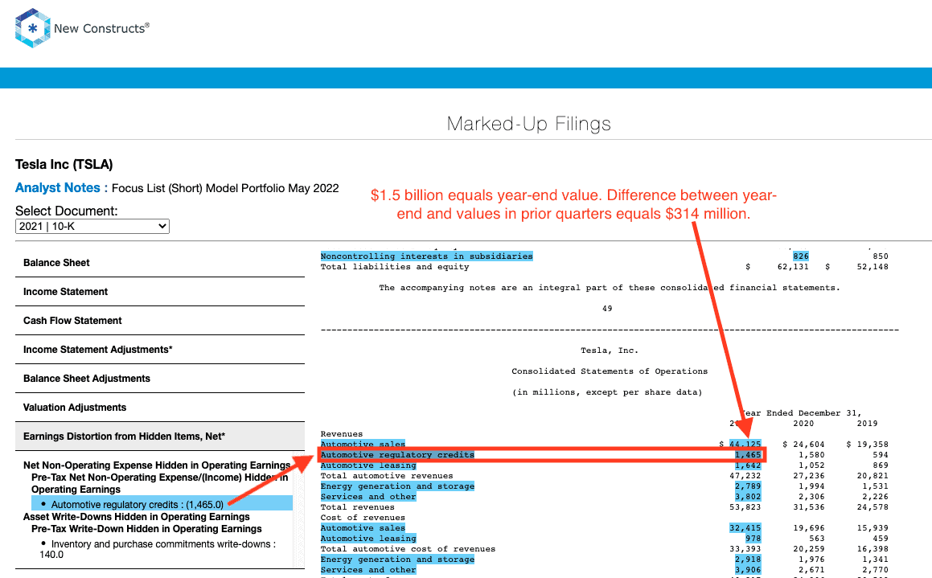Click the Total automotive revenues label
Screen dimensions: 932x578
pos(387,476)
